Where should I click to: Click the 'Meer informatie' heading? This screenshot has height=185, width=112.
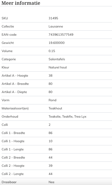pos(21,3)
